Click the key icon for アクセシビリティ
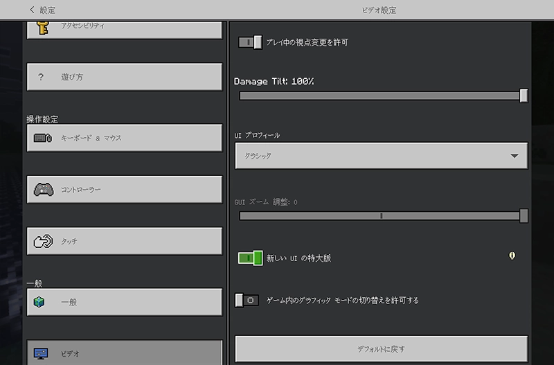The height and width of the screenshot is (365, 554). (x=42, y=26)
